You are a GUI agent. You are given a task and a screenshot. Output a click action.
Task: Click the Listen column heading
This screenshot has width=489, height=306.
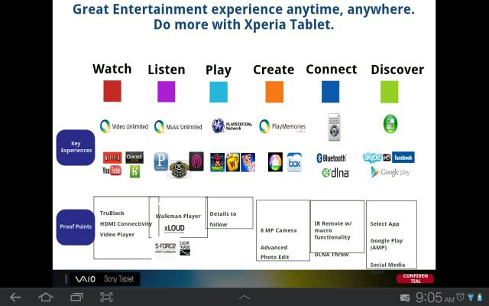pyautogui.click(x=167, y=70)
